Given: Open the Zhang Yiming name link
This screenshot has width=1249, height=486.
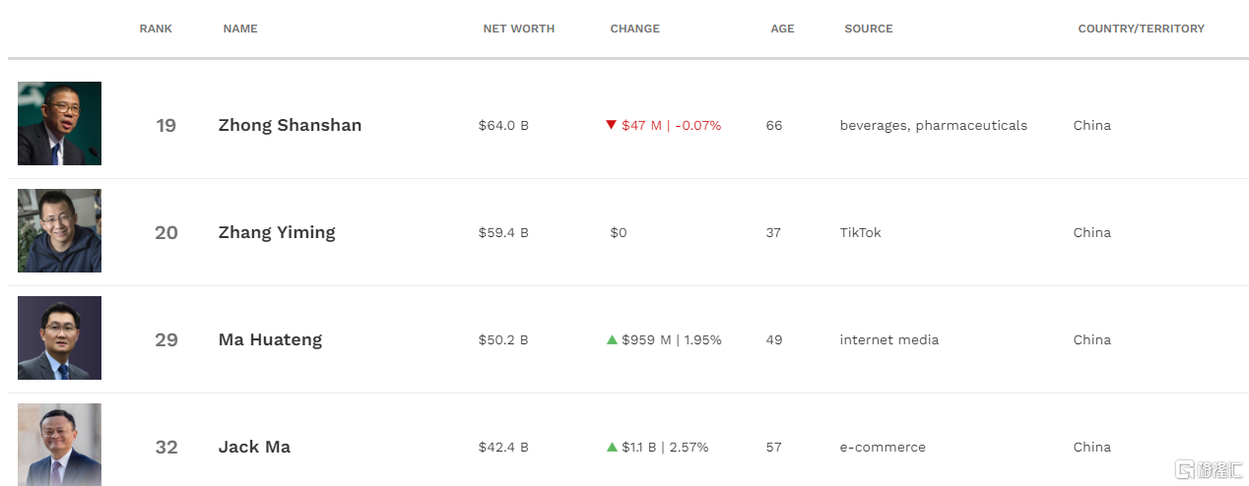Looking at the screenshot, I should coord(277,232).
